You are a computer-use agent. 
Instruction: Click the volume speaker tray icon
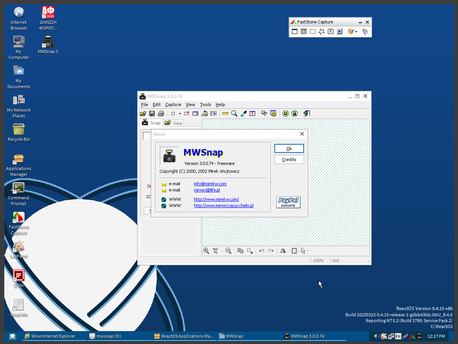point(376,336)
